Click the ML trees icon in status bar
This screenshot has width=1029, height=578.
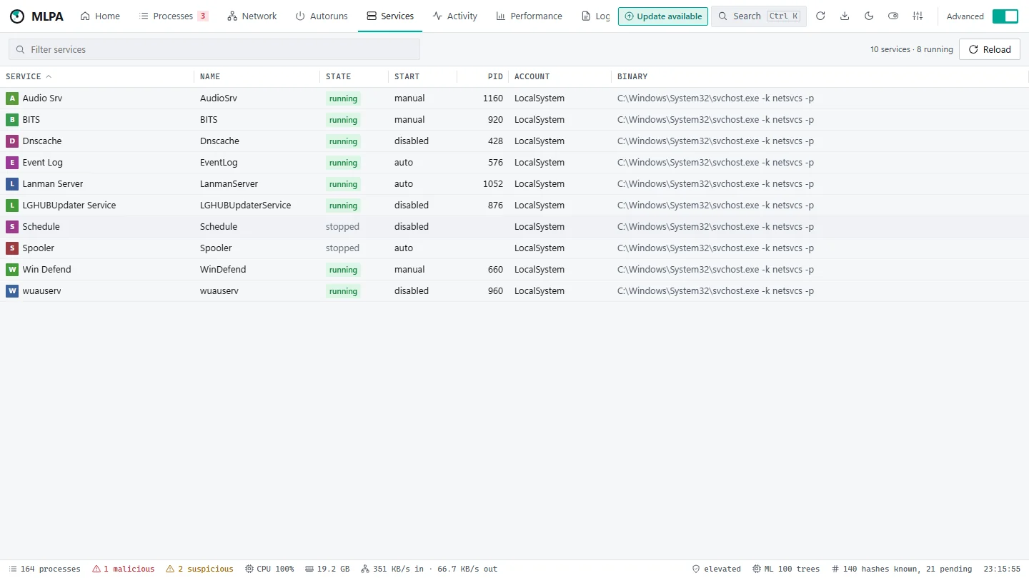757,569
